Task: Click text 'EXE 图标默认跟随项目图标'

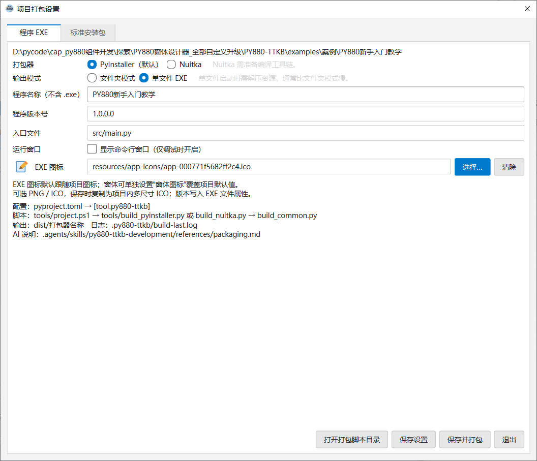Action: click(x=55, y=185)
